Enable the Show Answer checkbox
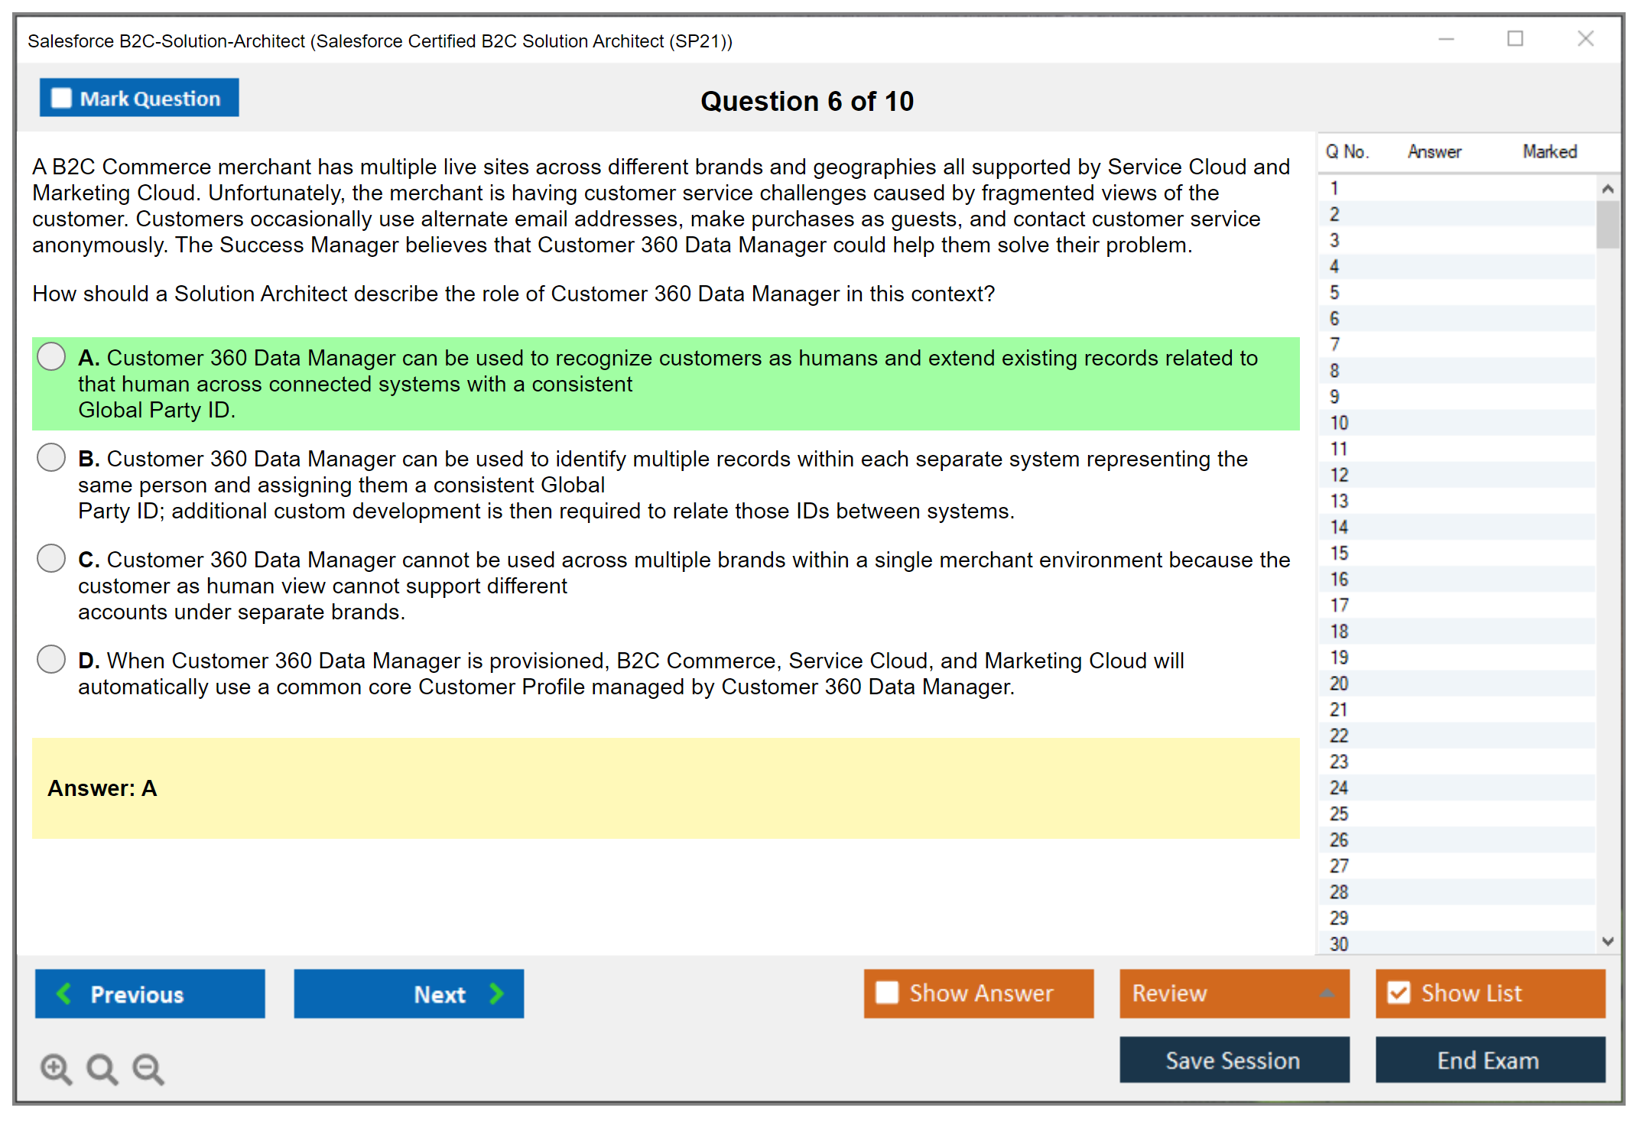This screenshot has width=1644, height=1124. point(887,992)
